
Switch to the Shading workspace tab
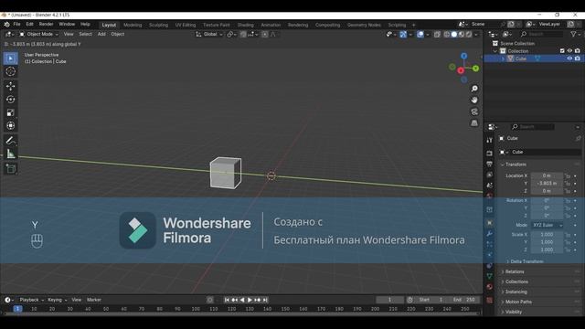(246, 25)
